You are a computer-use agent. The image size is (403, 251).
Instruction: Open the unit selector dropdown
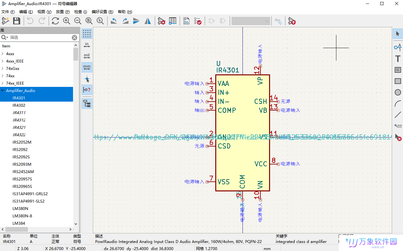tap(251, 21)
